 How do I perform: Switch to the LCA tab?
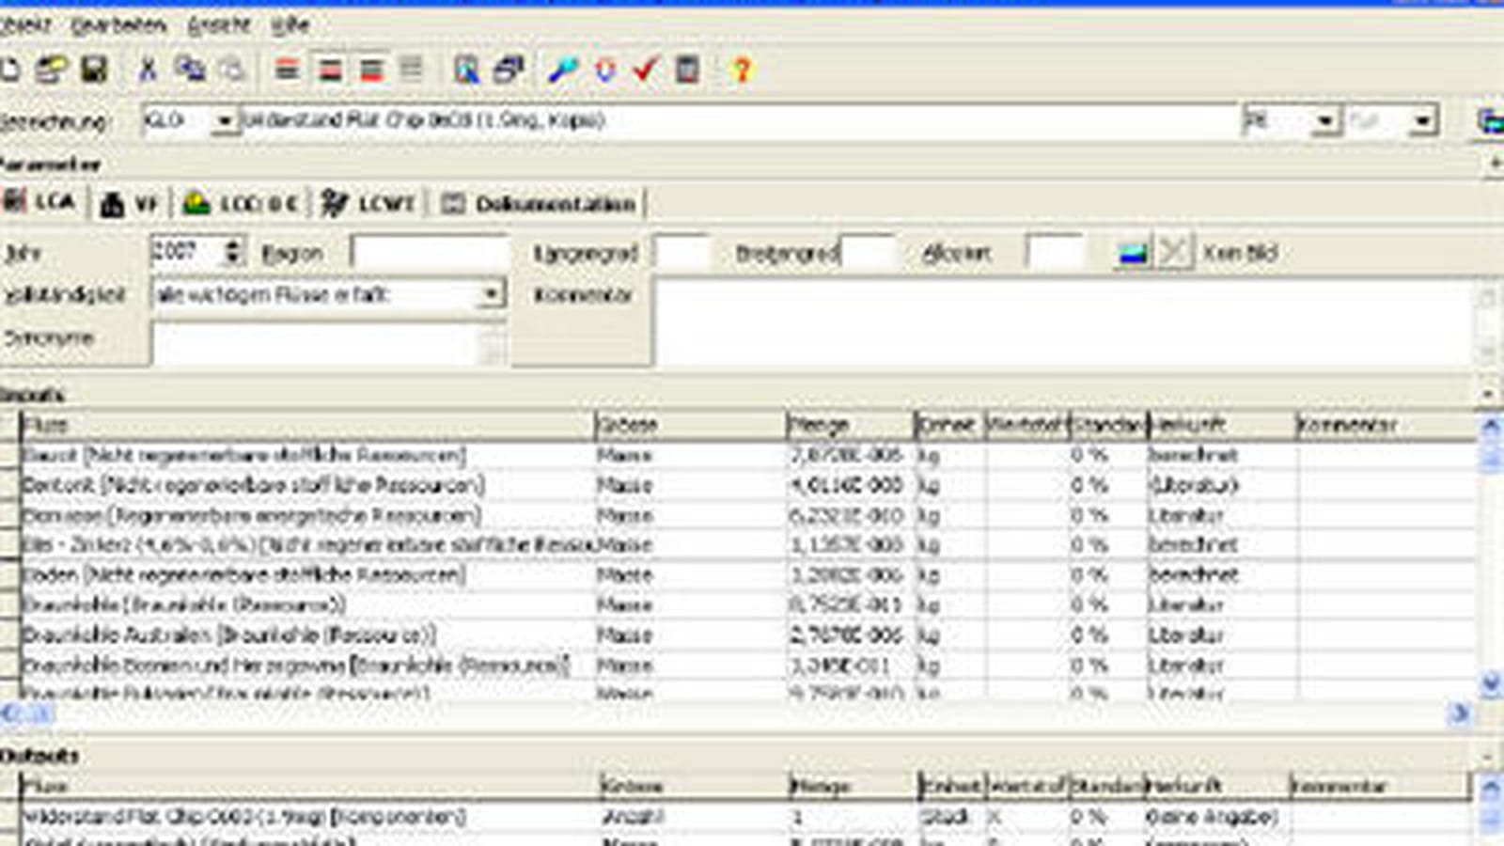tap(40, 202)
